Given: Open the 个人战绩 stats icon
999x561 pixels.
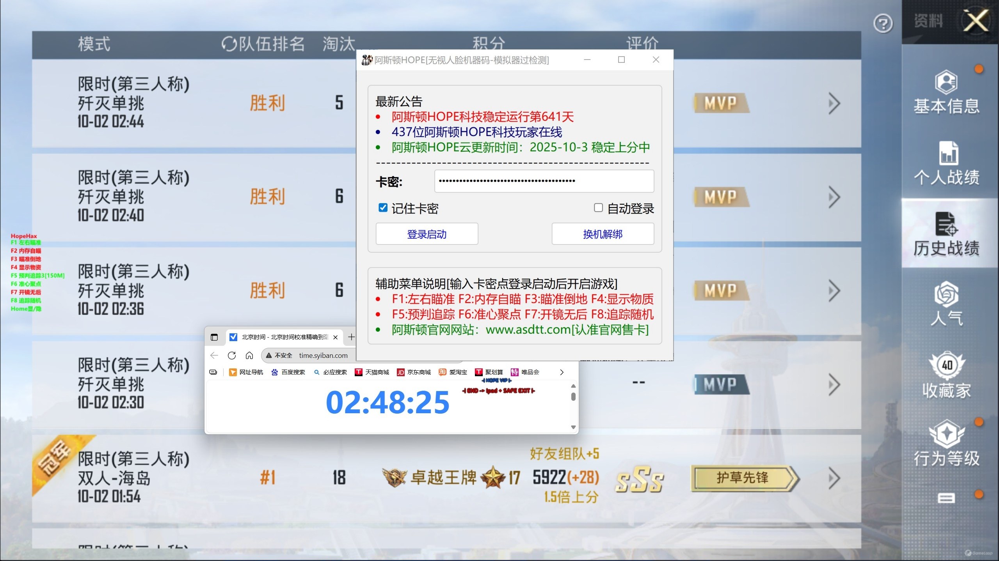Looking at the screenshot, I should (x=947, y=153).
